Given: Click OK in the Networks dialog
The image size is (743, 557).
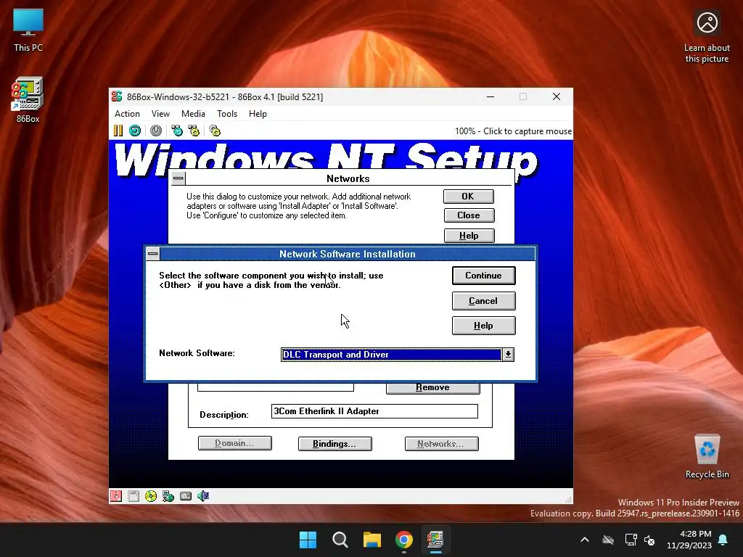Looking at the screenshot, I should click(469, 197).
